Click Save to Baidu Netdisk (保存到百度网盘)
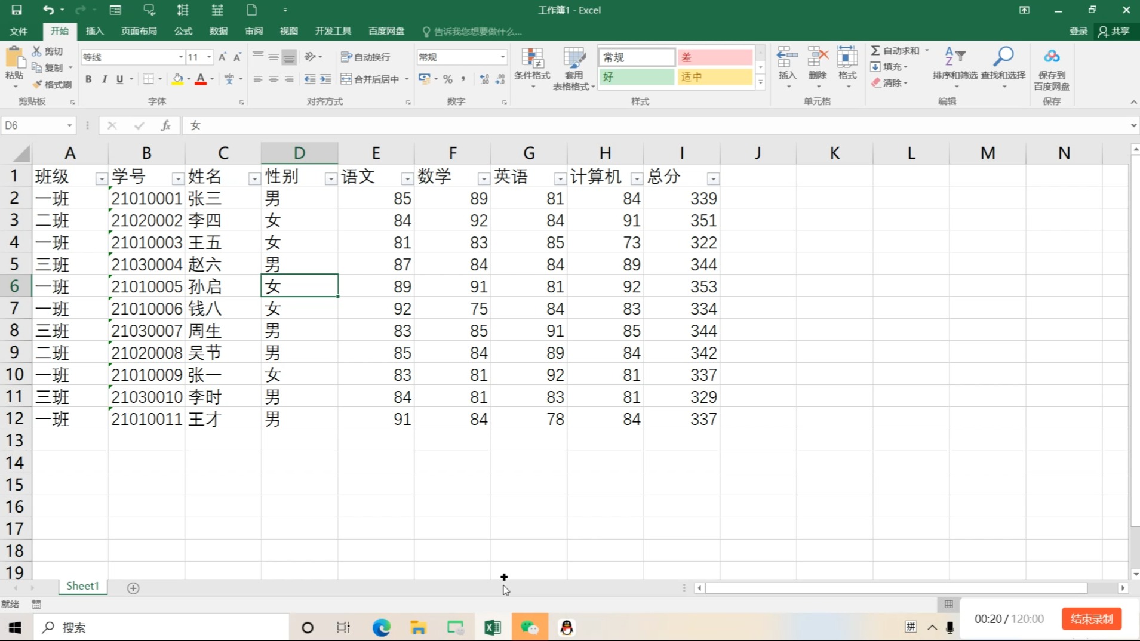This screenshot has height=641, width=1140. click(x=1052, y=69)
